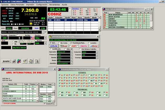Open the Configuración menu

click(x=42, y=5)
